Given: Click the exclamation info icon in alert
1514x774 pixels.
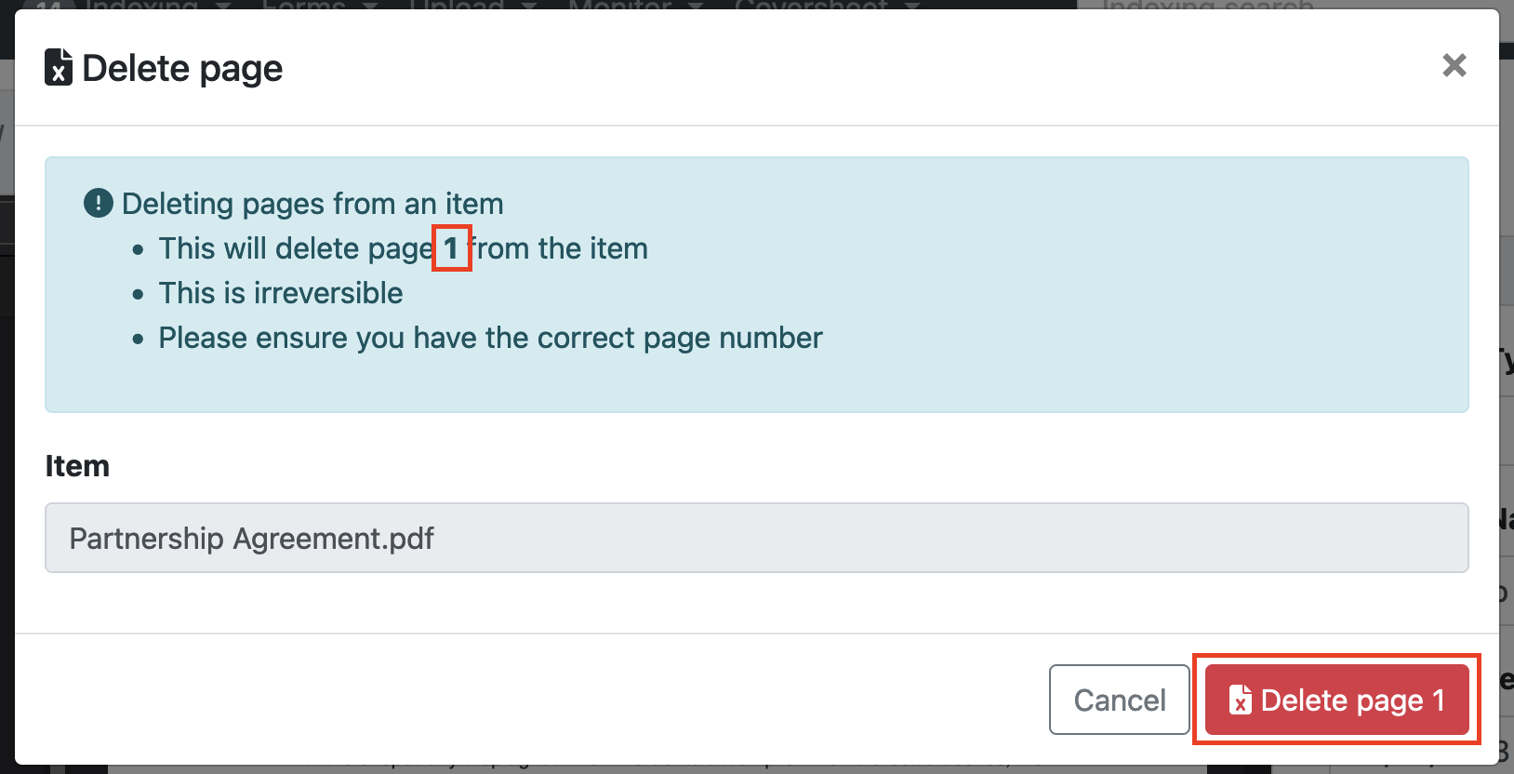Looking at the screenshot, I should pos(98,203).
